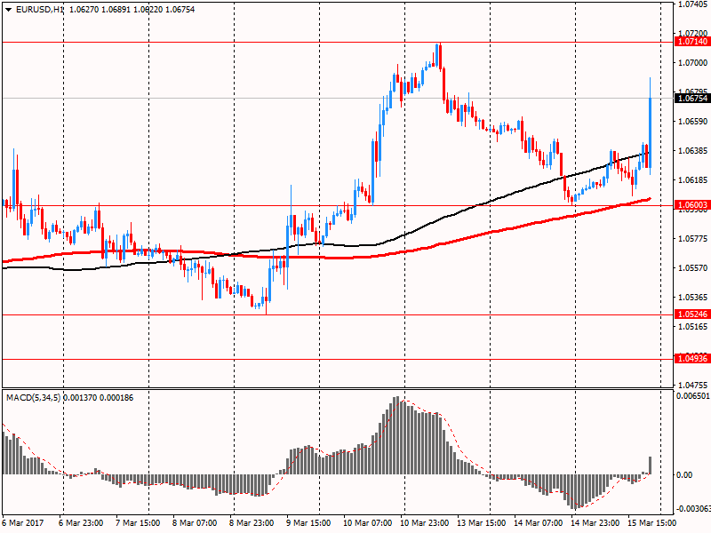This screenshot has height=533, width=711.
Task: Select the MACD signal value 0.000186
Action: [x=116, y=398]
